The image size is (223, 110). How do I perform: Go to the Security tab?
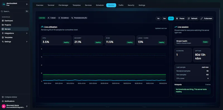pos(131,5)
